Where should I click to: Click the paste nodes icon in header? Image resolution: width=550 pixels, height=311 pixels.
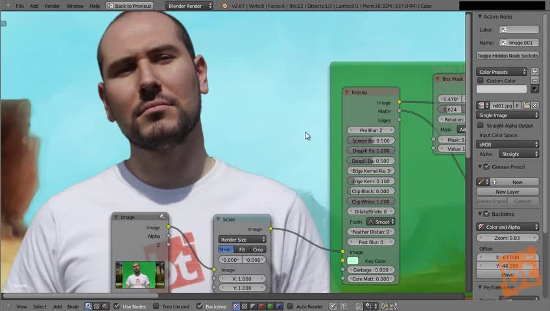click(393, 306)
